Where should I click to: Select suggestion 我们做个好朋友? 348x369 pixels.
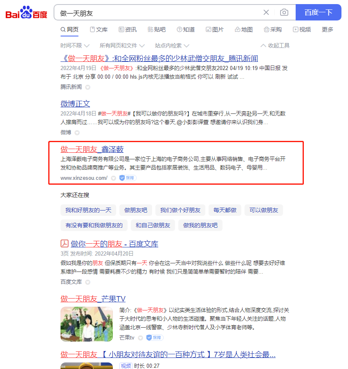[x=180, y=210]
